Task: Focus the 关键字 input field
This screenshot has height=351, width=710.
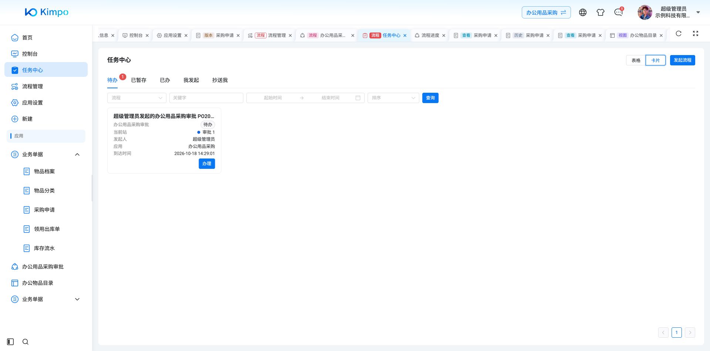Action: click(x=206, y=98)
